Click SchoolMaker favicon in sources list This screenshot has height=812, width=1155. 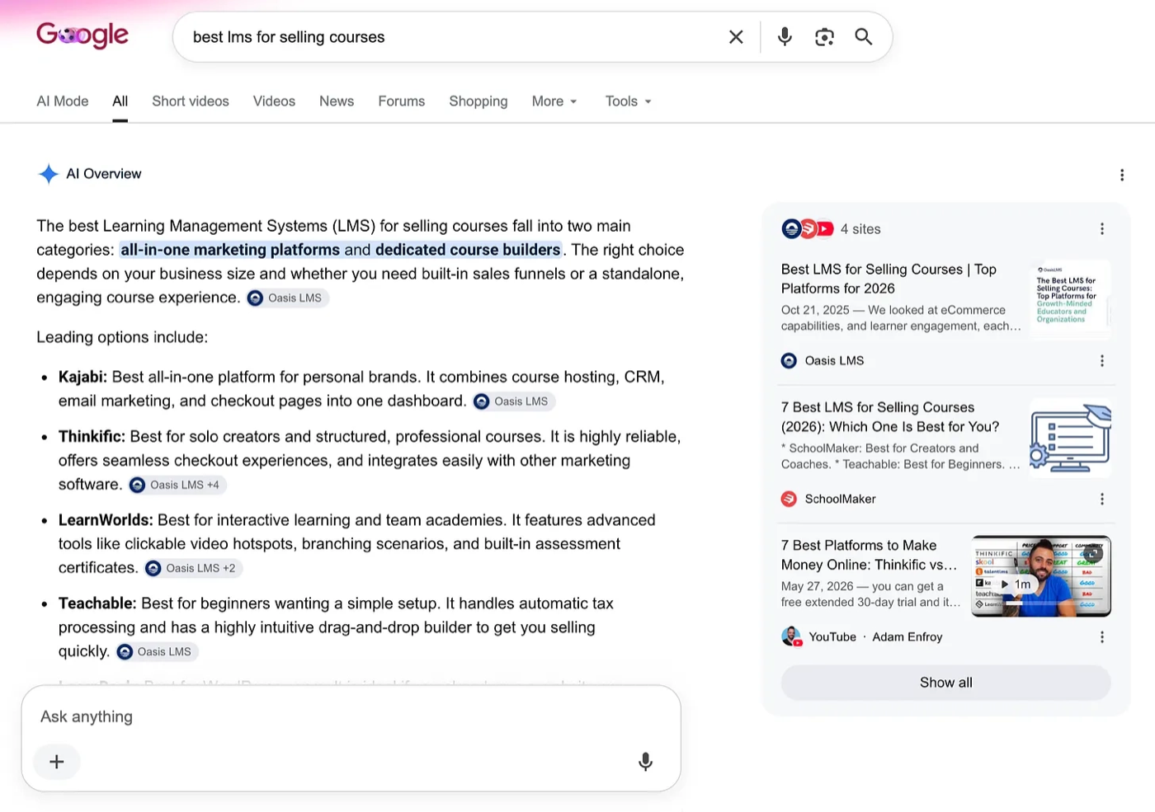(790, 499)
